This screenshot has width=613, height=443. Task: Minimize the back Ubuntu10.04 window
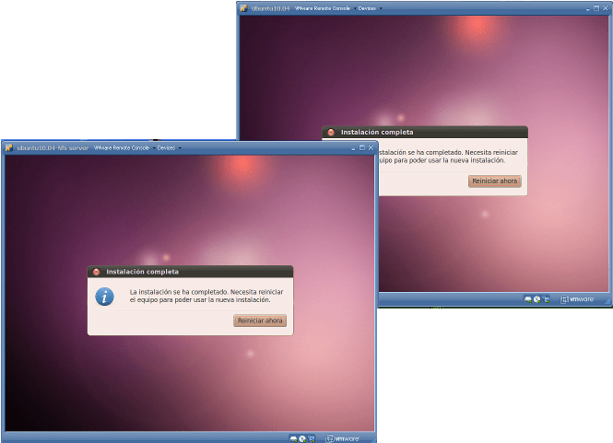(x=587, y=8)
